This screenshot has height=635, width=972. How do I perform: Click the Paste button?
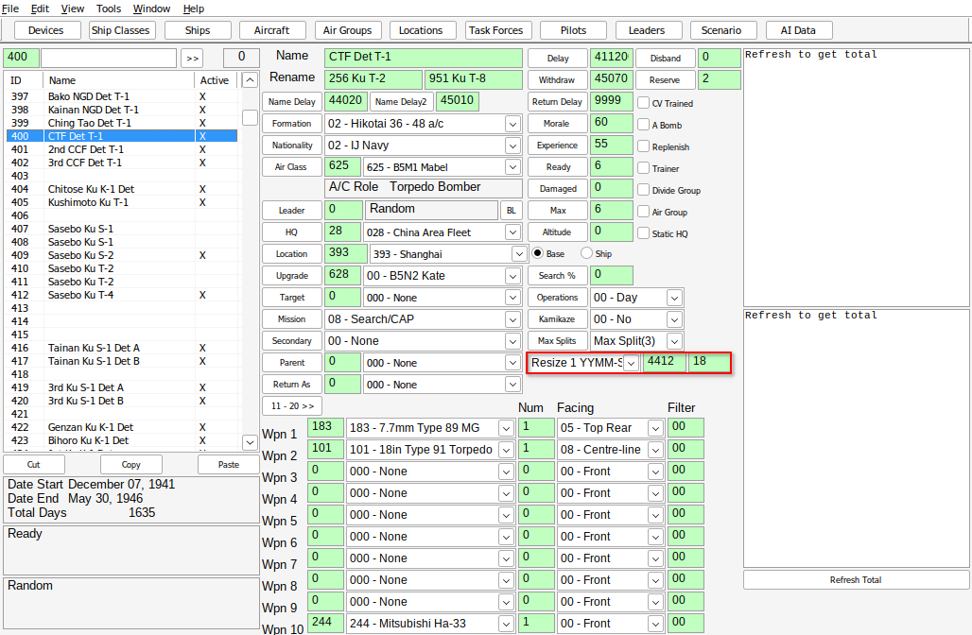tap(229, 465)
